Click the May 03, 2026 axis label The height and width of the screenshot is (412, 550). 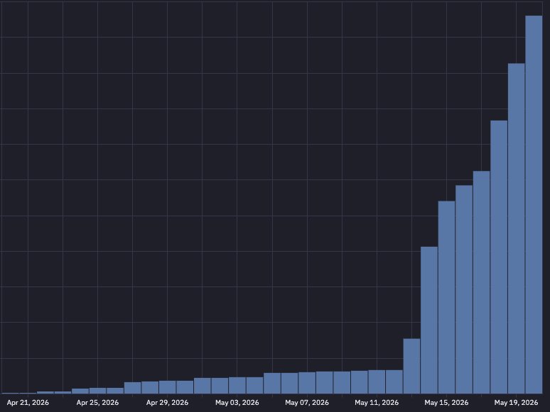(x=237, y=403)
